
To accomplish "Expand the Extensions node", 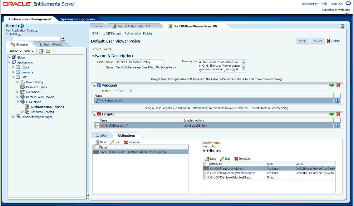I will coord(18,92).
